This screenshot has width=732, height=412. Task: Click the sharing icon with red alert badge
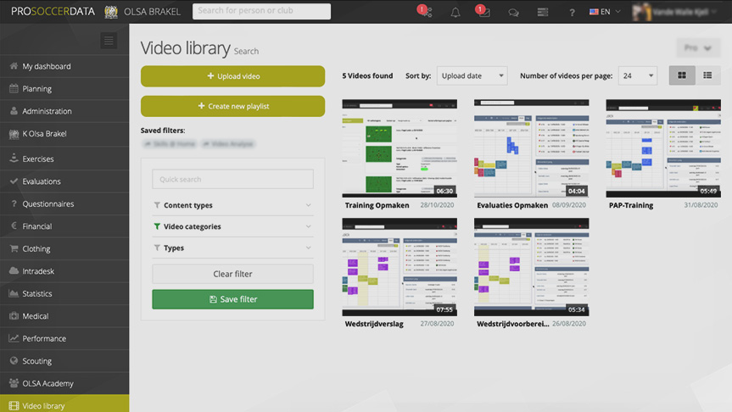426,13
